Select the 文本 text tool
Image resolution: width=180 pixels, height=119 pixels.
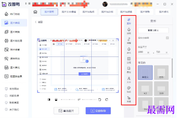click(x=129, y=80)
